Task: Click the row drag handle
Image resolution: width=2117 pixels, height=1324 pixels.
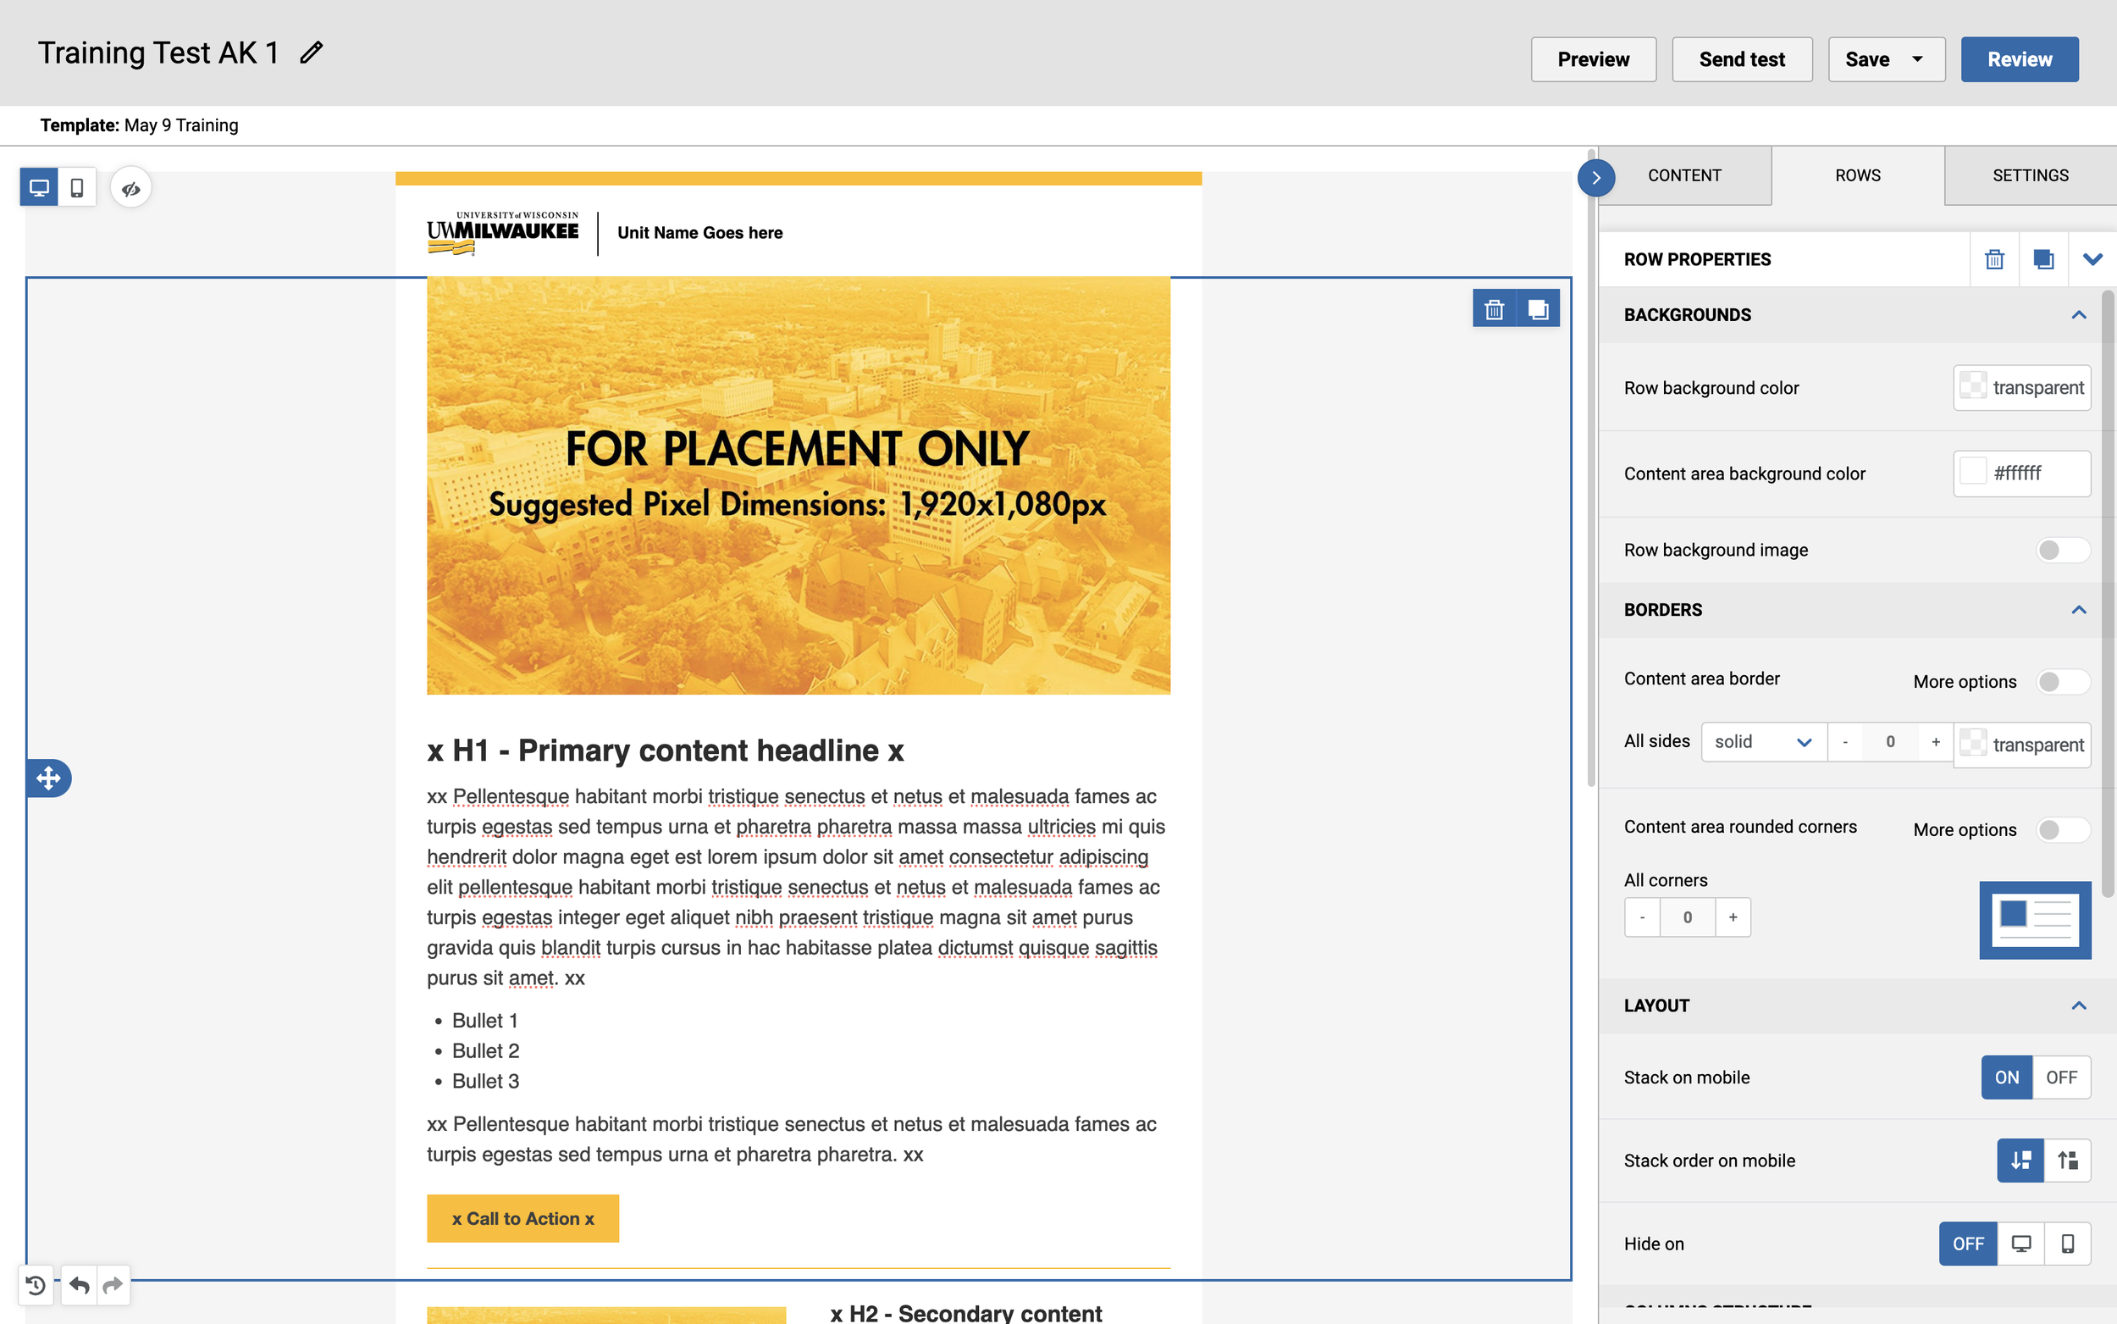Action: [48, 778]
